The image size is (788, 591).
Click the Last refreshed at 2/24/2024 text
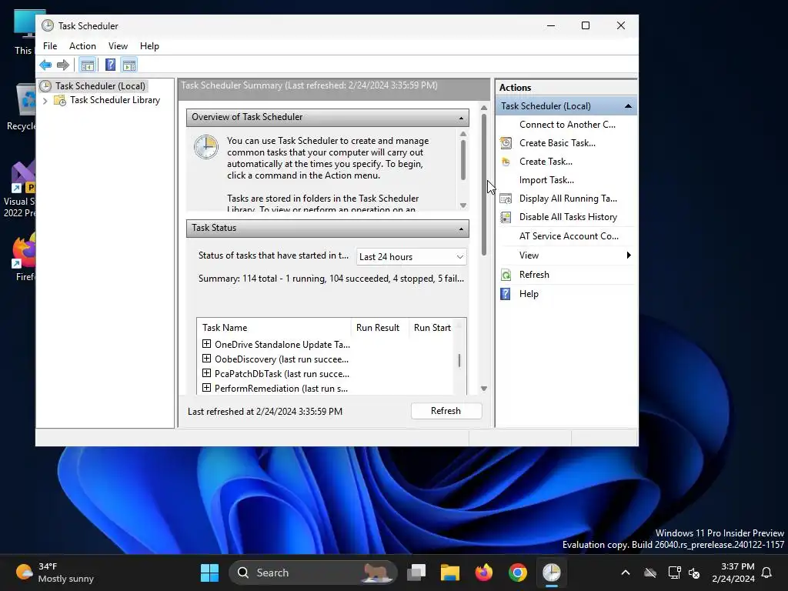coord(265,412)
